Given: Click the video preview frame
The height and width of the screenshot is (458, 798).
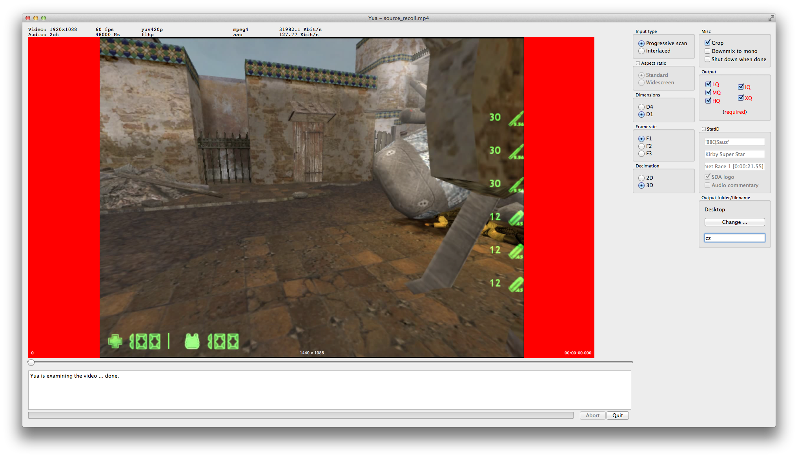Looking at the screenshot, I should tap(312, 198).
